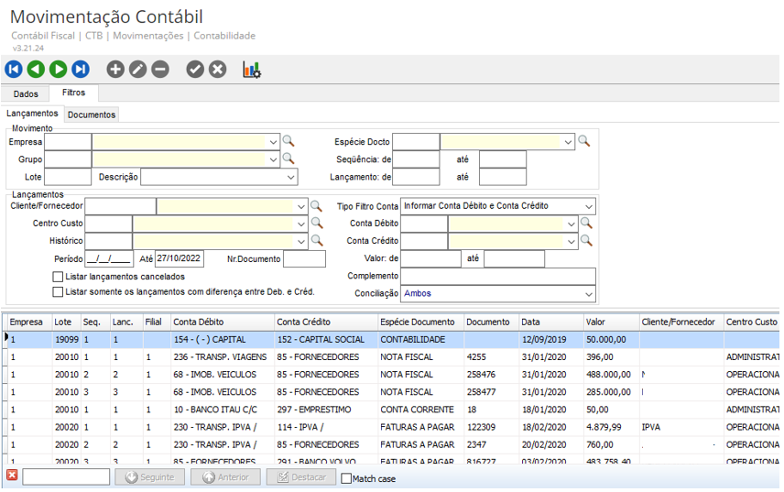Click the Destacar button
Image resolution: width=784 pixels, height=492 pixels.
tap(301, 477)
